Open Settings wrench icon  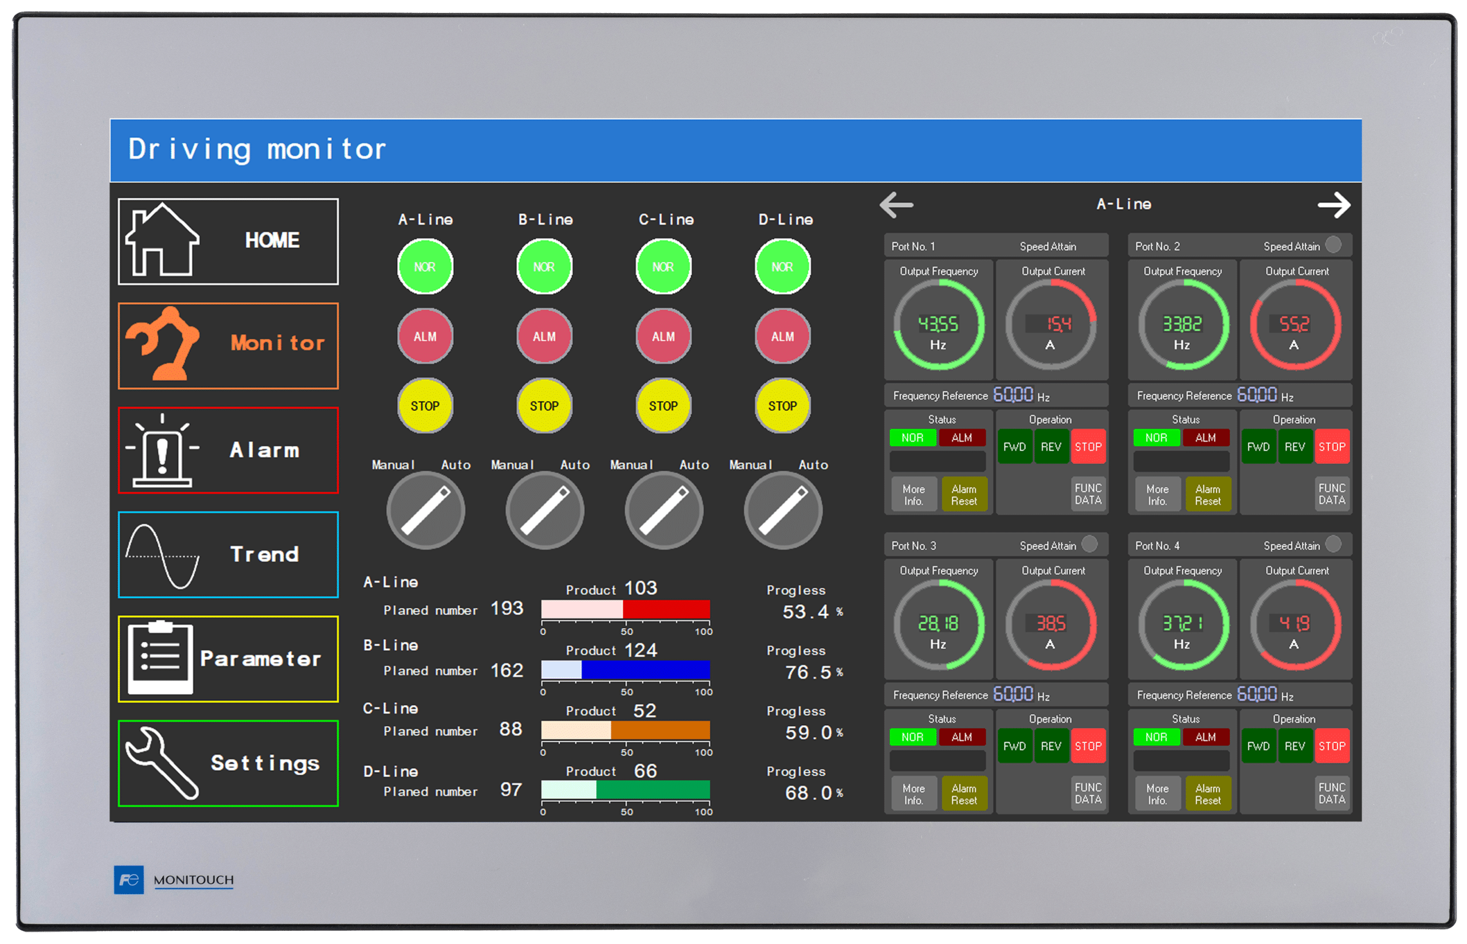coord(160,763)
